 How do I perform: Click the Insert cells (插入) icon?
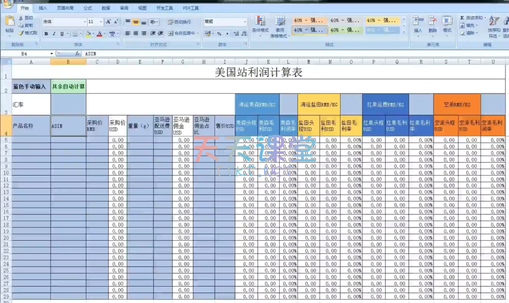click(x=418, y=21)
